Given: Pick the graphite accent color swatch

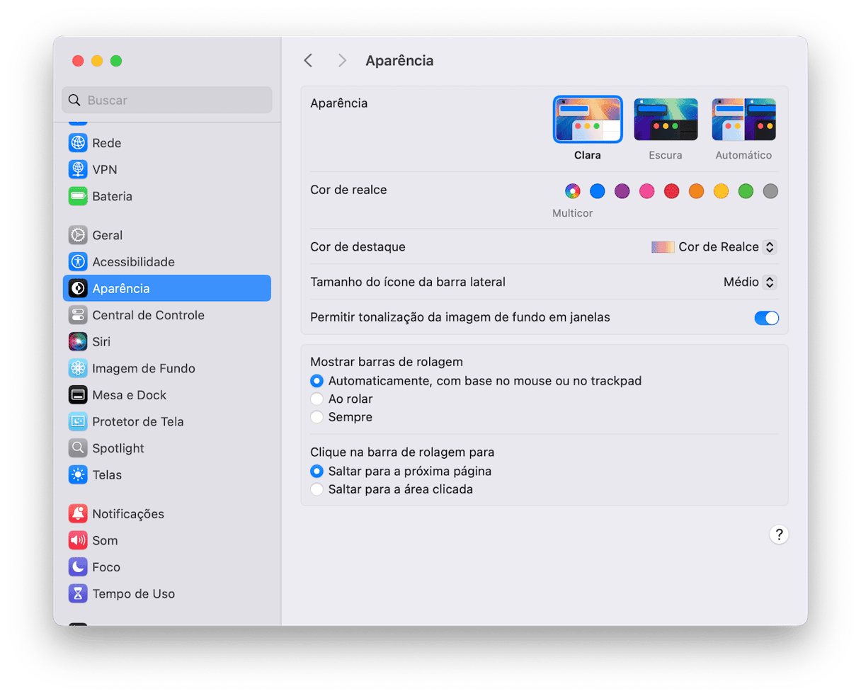Looking at the screenshot, I should (770, 191).
